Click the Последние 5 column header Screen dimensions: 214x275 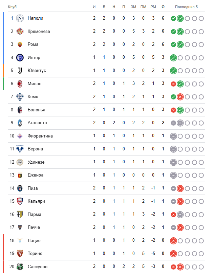186,7
